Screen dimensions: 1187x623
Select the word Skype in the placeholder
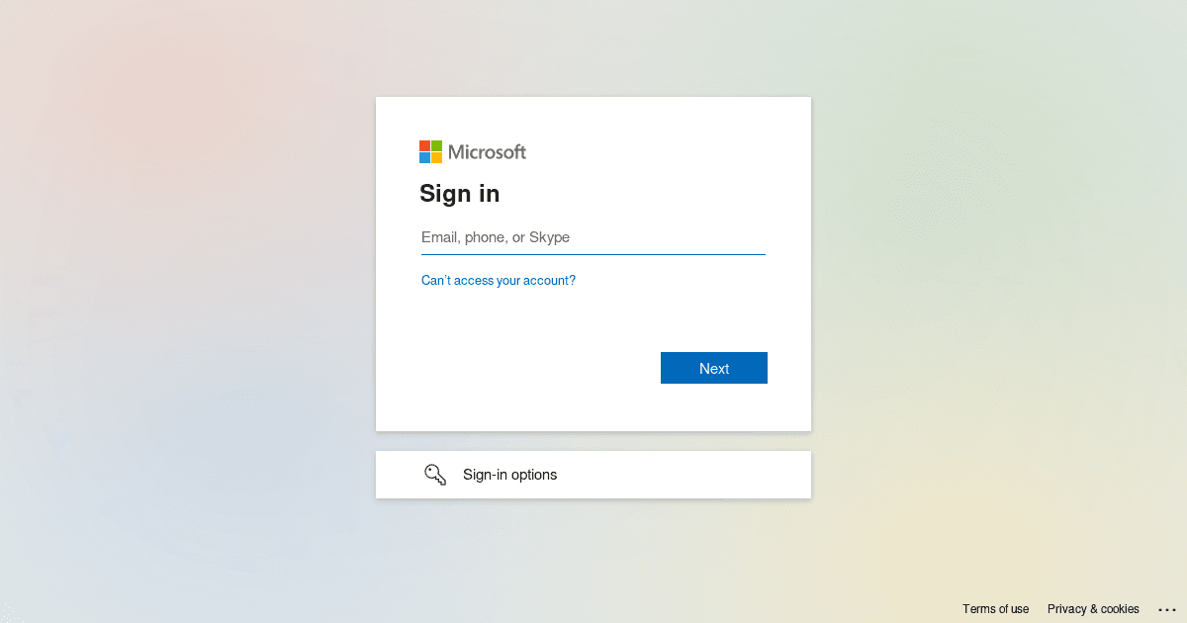(x=549, y=237)
